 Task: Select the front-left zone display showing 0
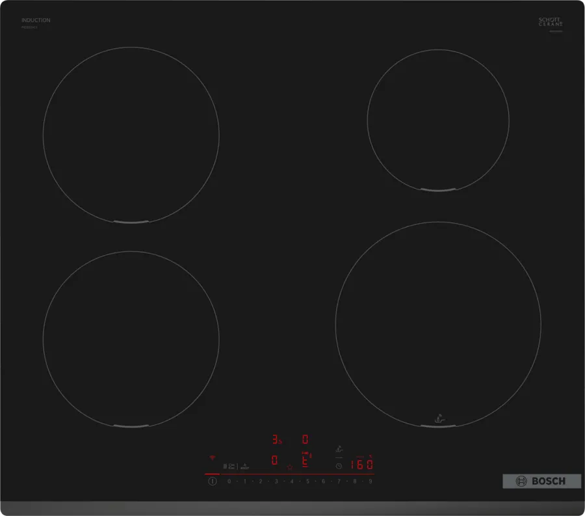point(274,461)
